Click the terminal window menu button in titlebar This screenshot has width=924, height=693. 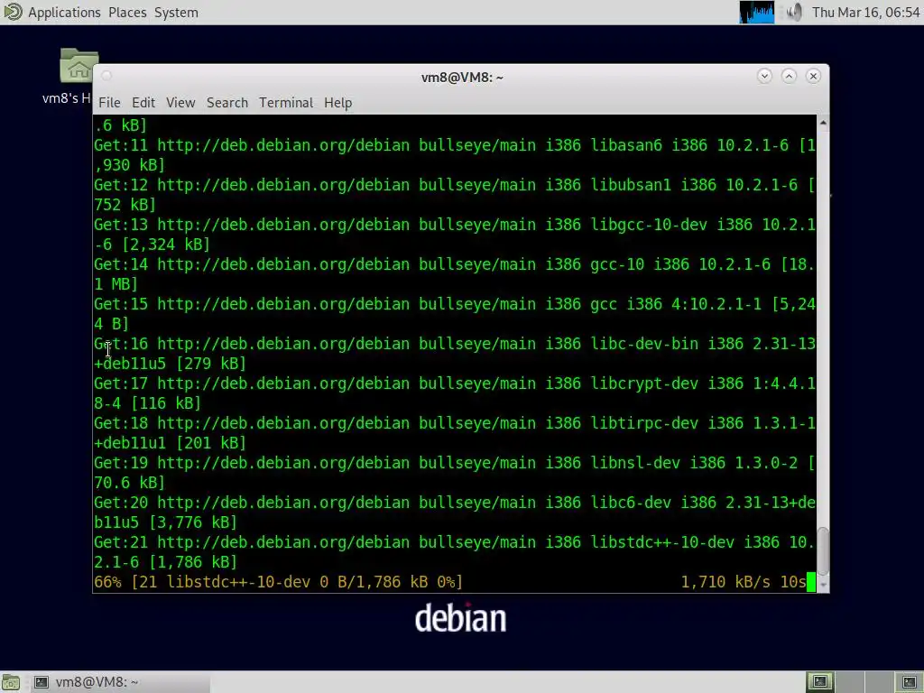pyautogui.click(x=106, y=76)
